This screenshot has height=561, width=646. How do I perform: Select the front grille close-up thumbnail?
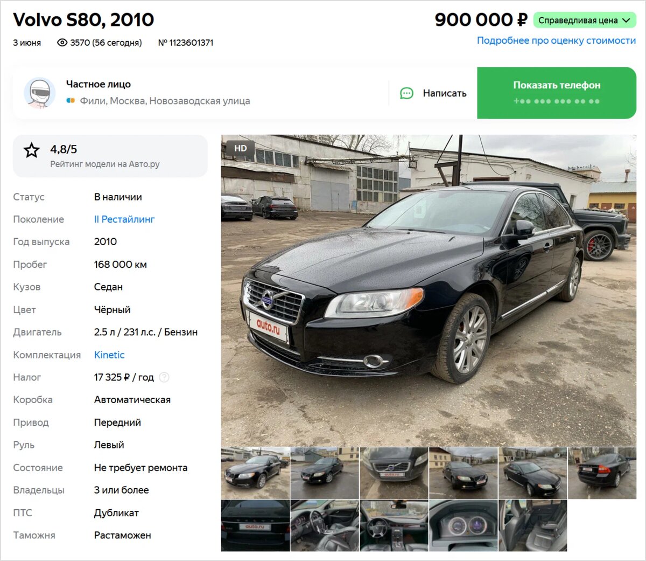pyautogui.click(x=394, y=473)
